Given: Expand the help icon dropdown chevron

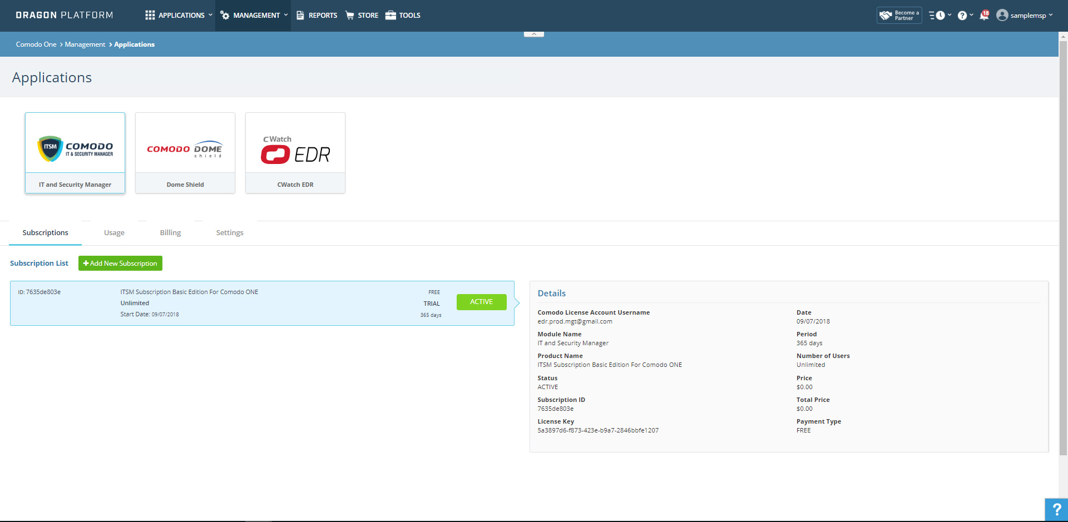Looking at the screenshot, I should pos(971,15).
